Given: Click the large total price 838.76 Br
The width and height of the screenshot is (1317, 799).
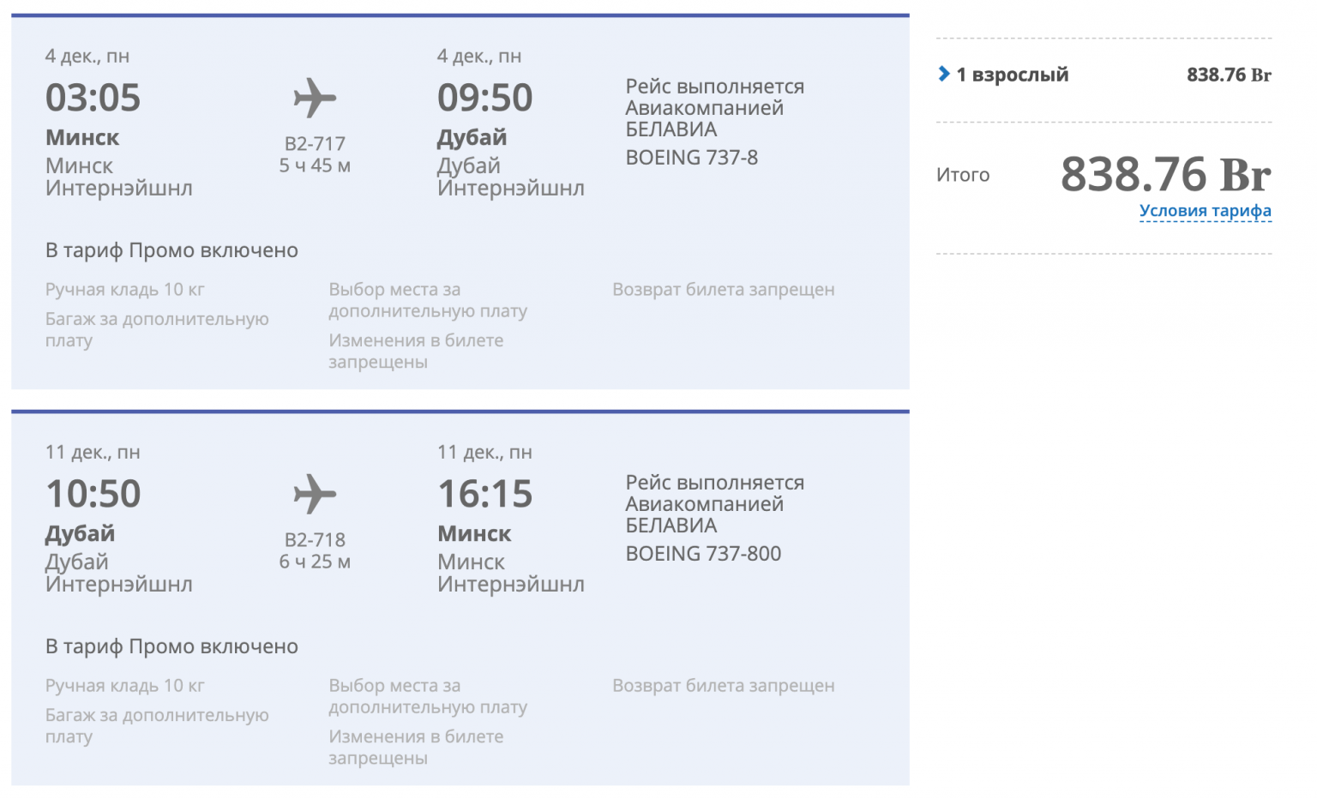Looking at the screenshot, I should [1164, 174].
